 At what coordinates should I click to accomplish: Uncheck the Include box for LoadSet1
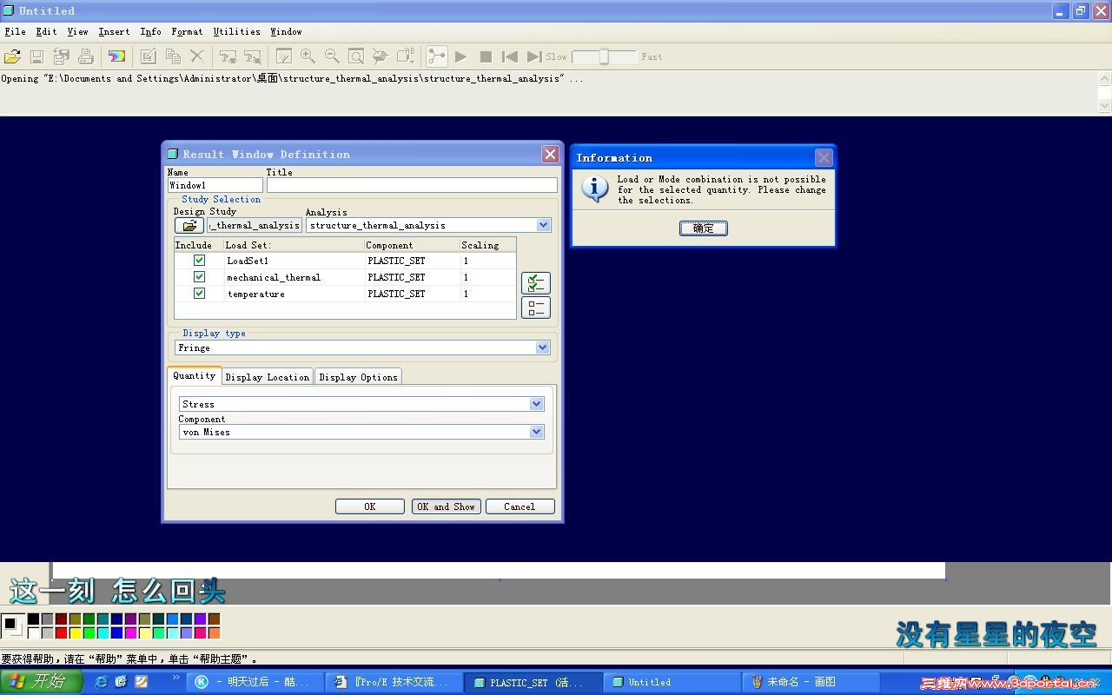point(199,261)
